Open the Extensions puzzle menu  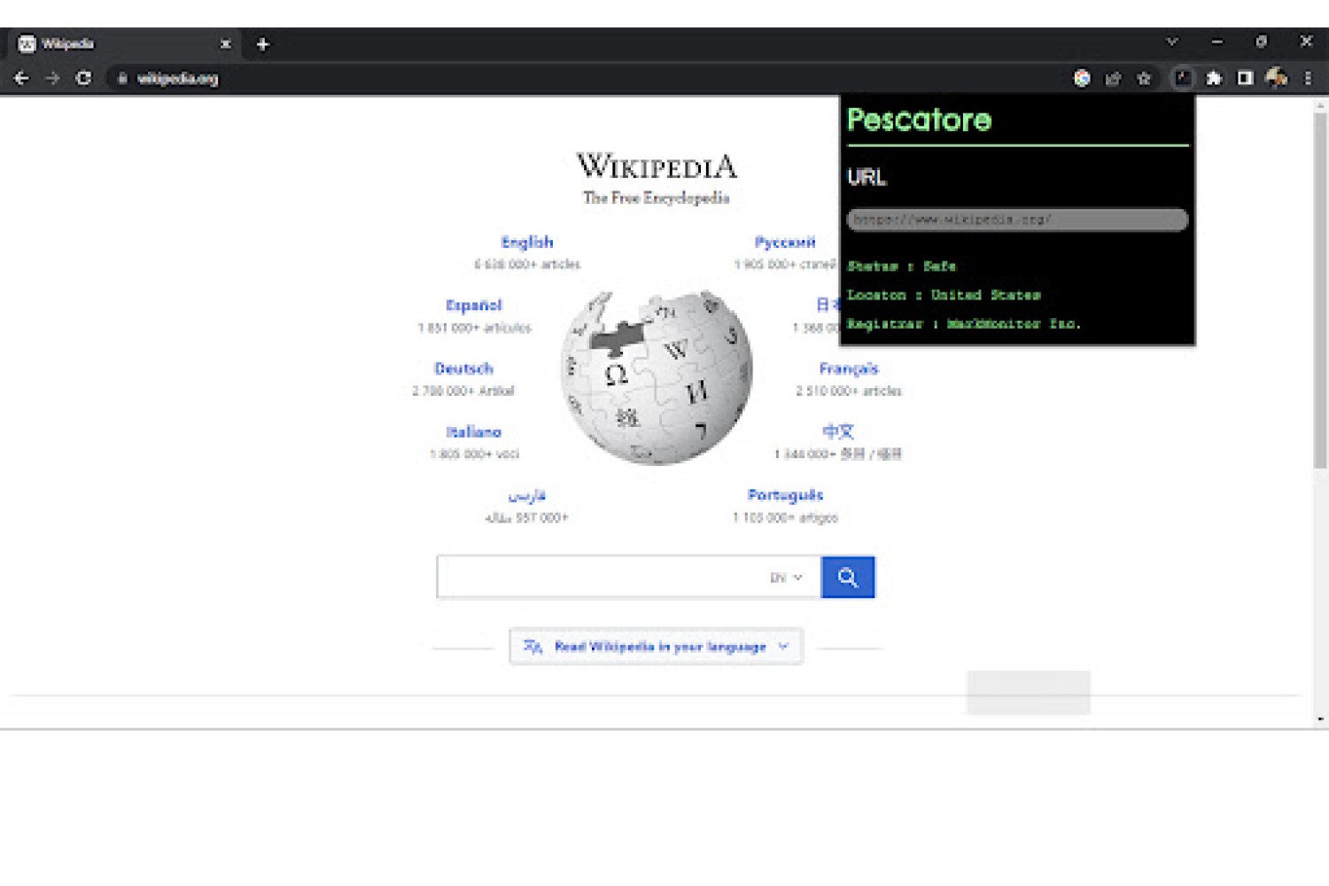[1214, 79]
